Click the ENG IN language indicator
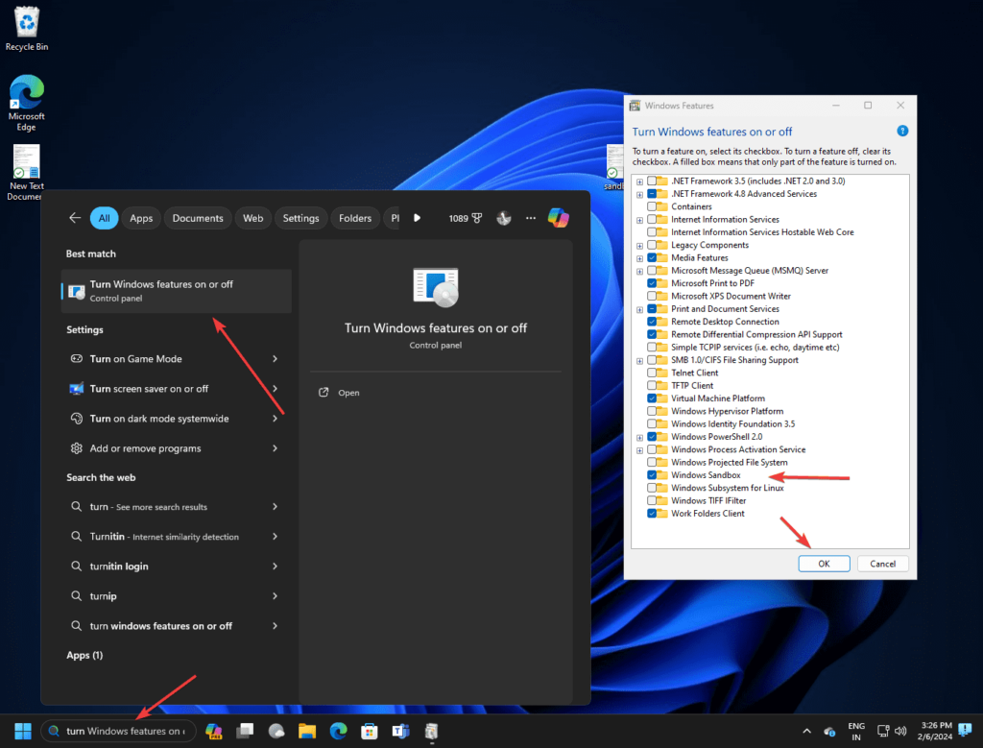This screenshot has height=748, width=983. click(856, 731)
